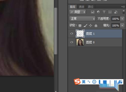Open the 正常 blend mode dropdown
Screen dimensions: 126x92
[82, 19]
